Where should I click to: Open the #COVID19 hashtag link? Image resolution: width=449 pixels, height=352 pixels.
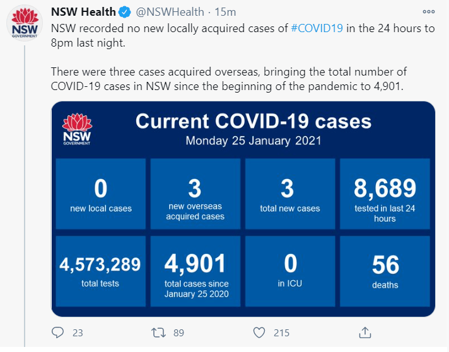(x=317, y=28)
